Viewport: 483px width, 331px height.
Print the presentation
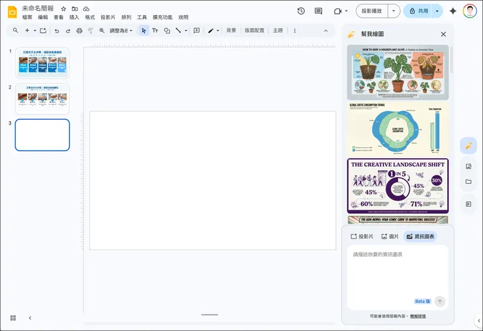click(80, 31)
